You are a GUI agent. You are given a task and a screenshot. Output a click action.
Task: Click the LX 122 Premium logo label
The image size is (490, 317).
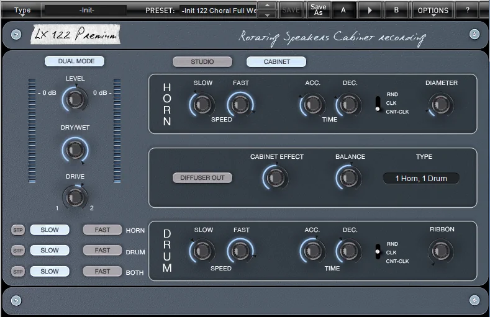(x=75, y=34)
